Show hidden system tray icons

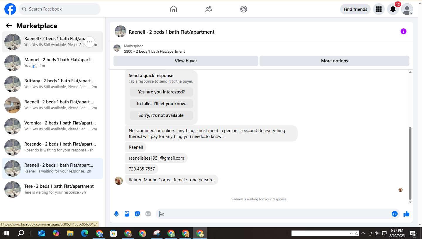coord(363,233)
